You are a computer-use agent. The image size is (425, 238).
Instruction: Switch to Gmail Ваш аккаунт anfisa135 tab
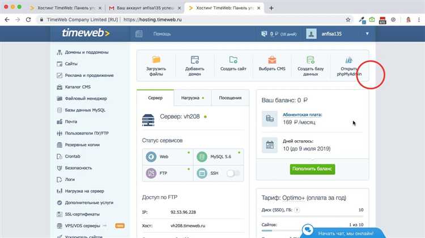pos(145,8)
